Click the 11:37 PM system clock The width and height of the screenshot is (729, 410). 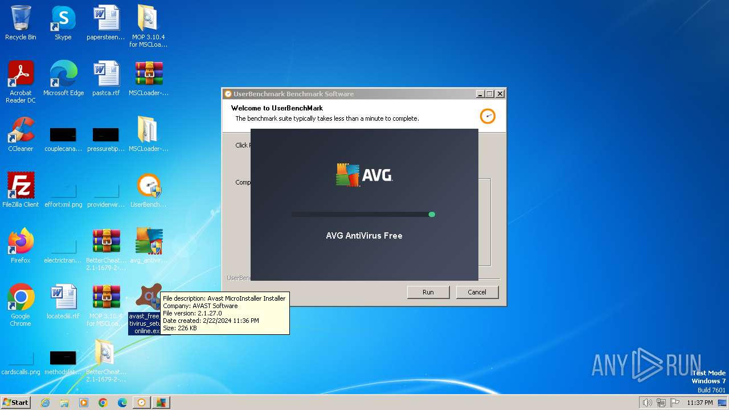click(x=700, y=403)
